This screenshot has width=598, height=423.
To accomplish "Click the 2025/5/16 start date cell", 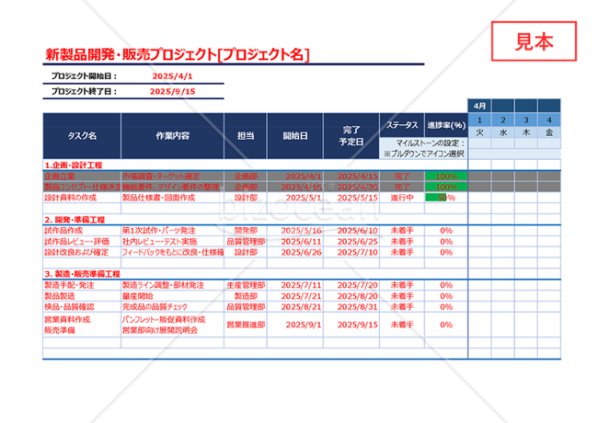I will coord(295,231).
